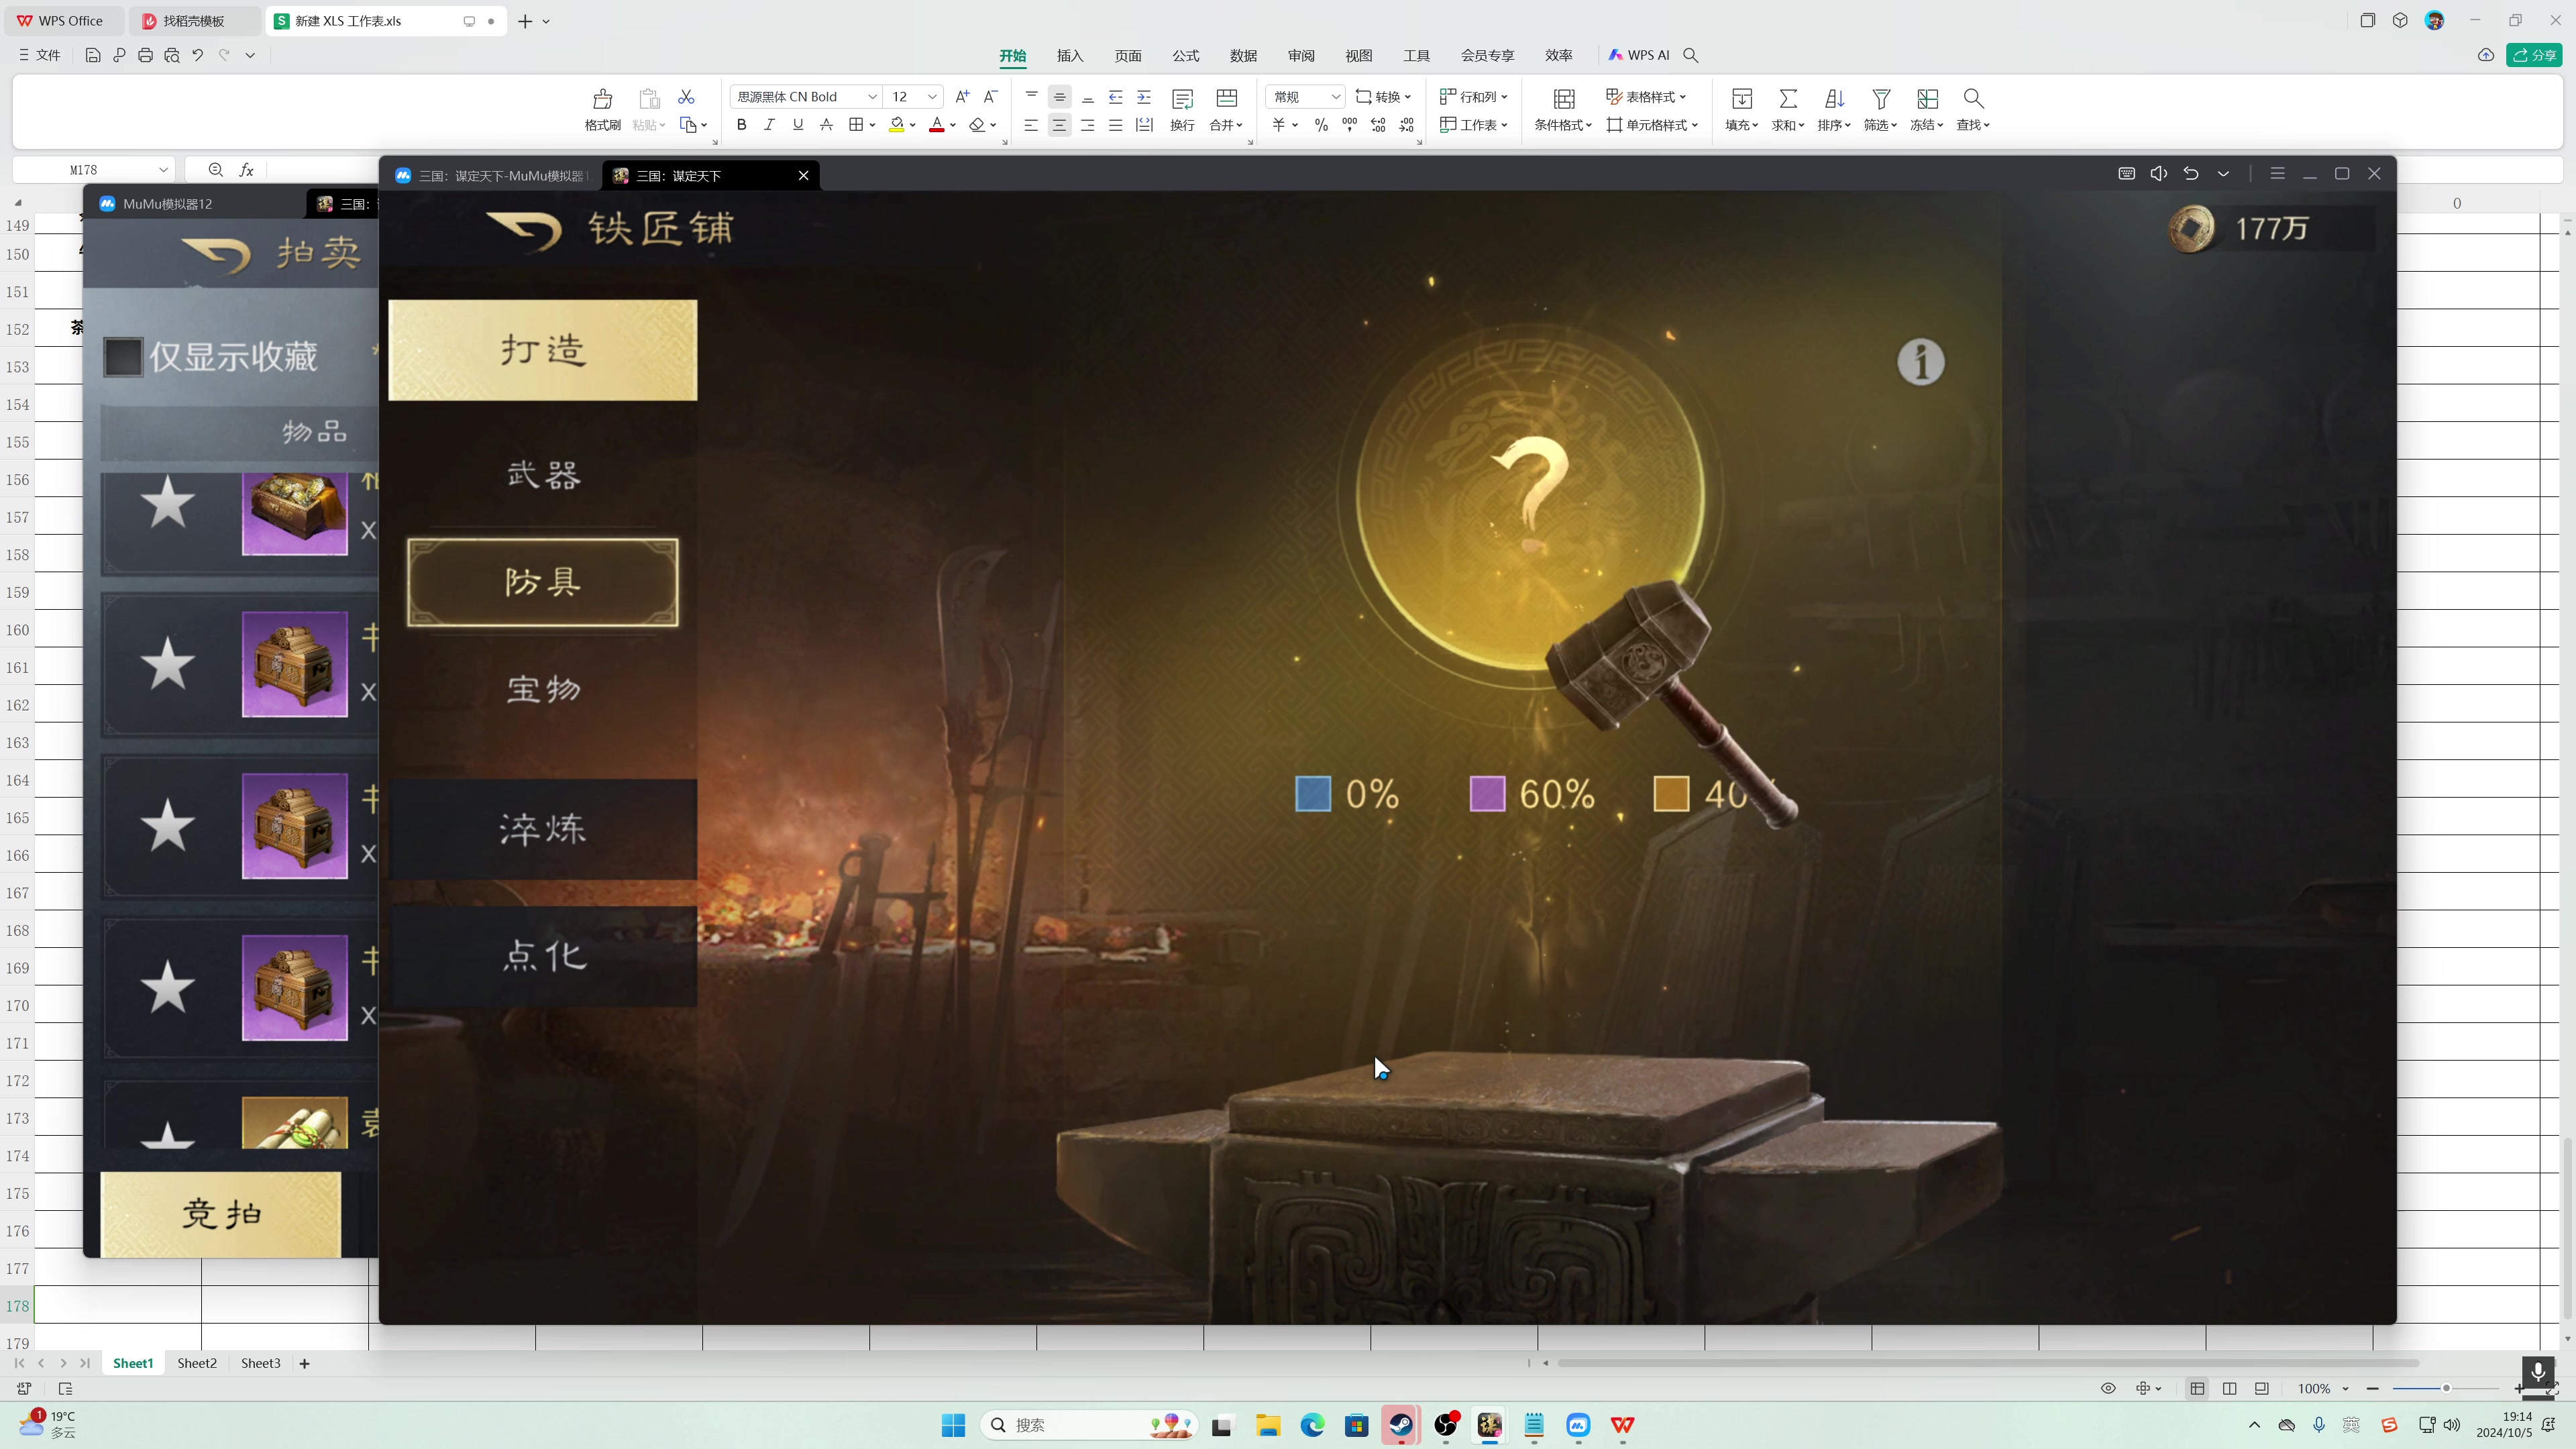Open the Windows Start button
The image size is (2576, 1449).
(x=953, y=1425)
